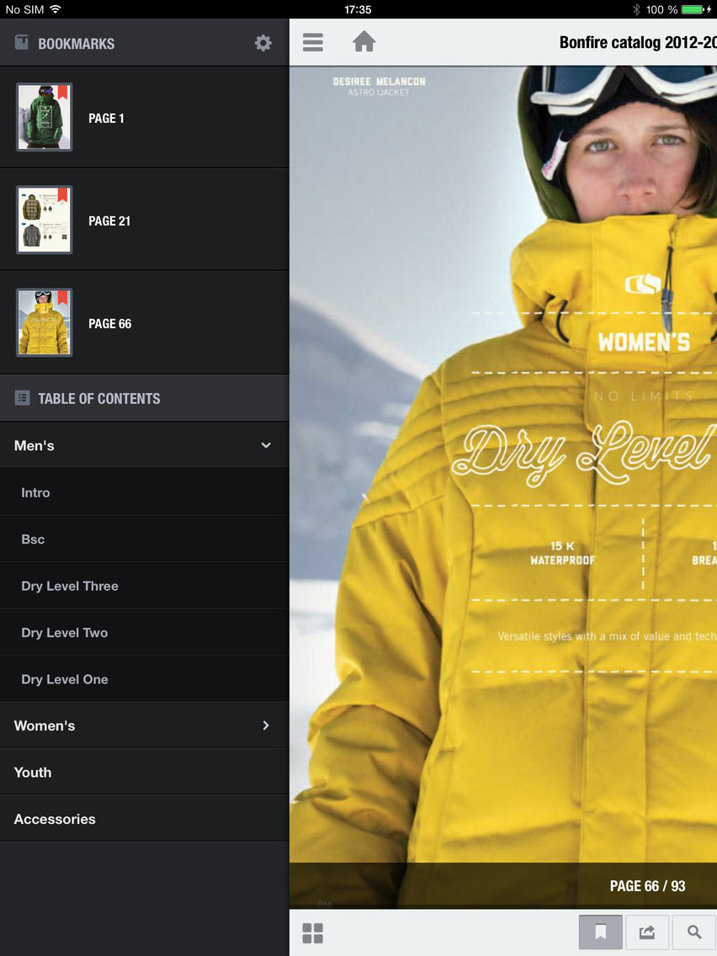This screenshot has width=717, height=956.
Task: Open Page 21 bookmark thumbnail
Action: 44,220
